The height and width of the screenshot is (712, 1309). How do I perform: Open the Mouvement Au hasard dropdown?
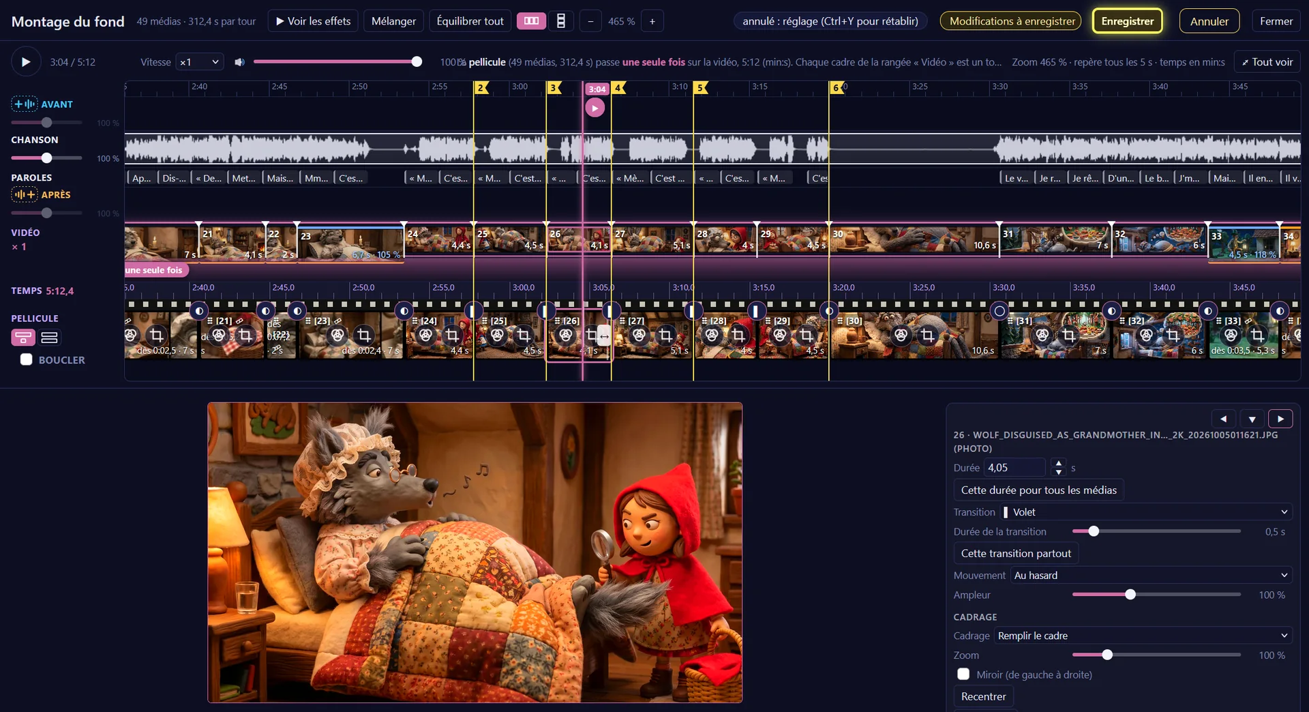tap(1152, 575)
